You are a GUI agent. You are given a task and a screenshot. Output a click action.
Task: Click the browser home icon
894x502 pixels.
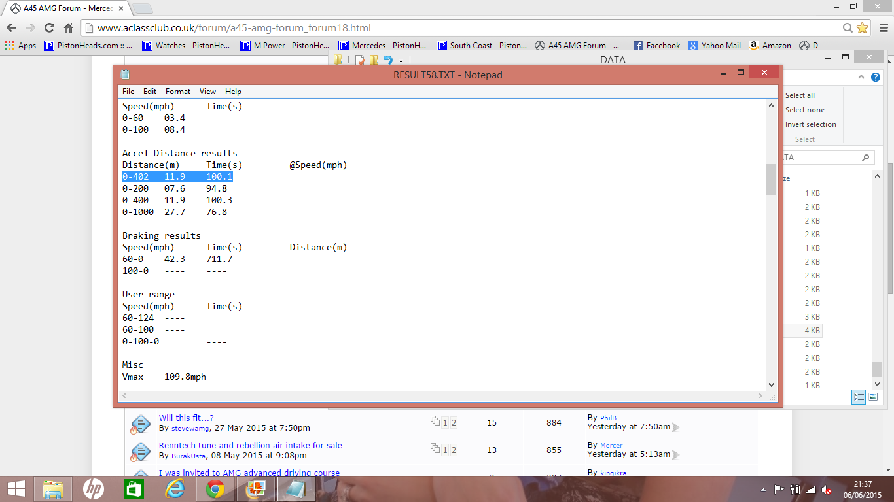click(x=68, y=28)
